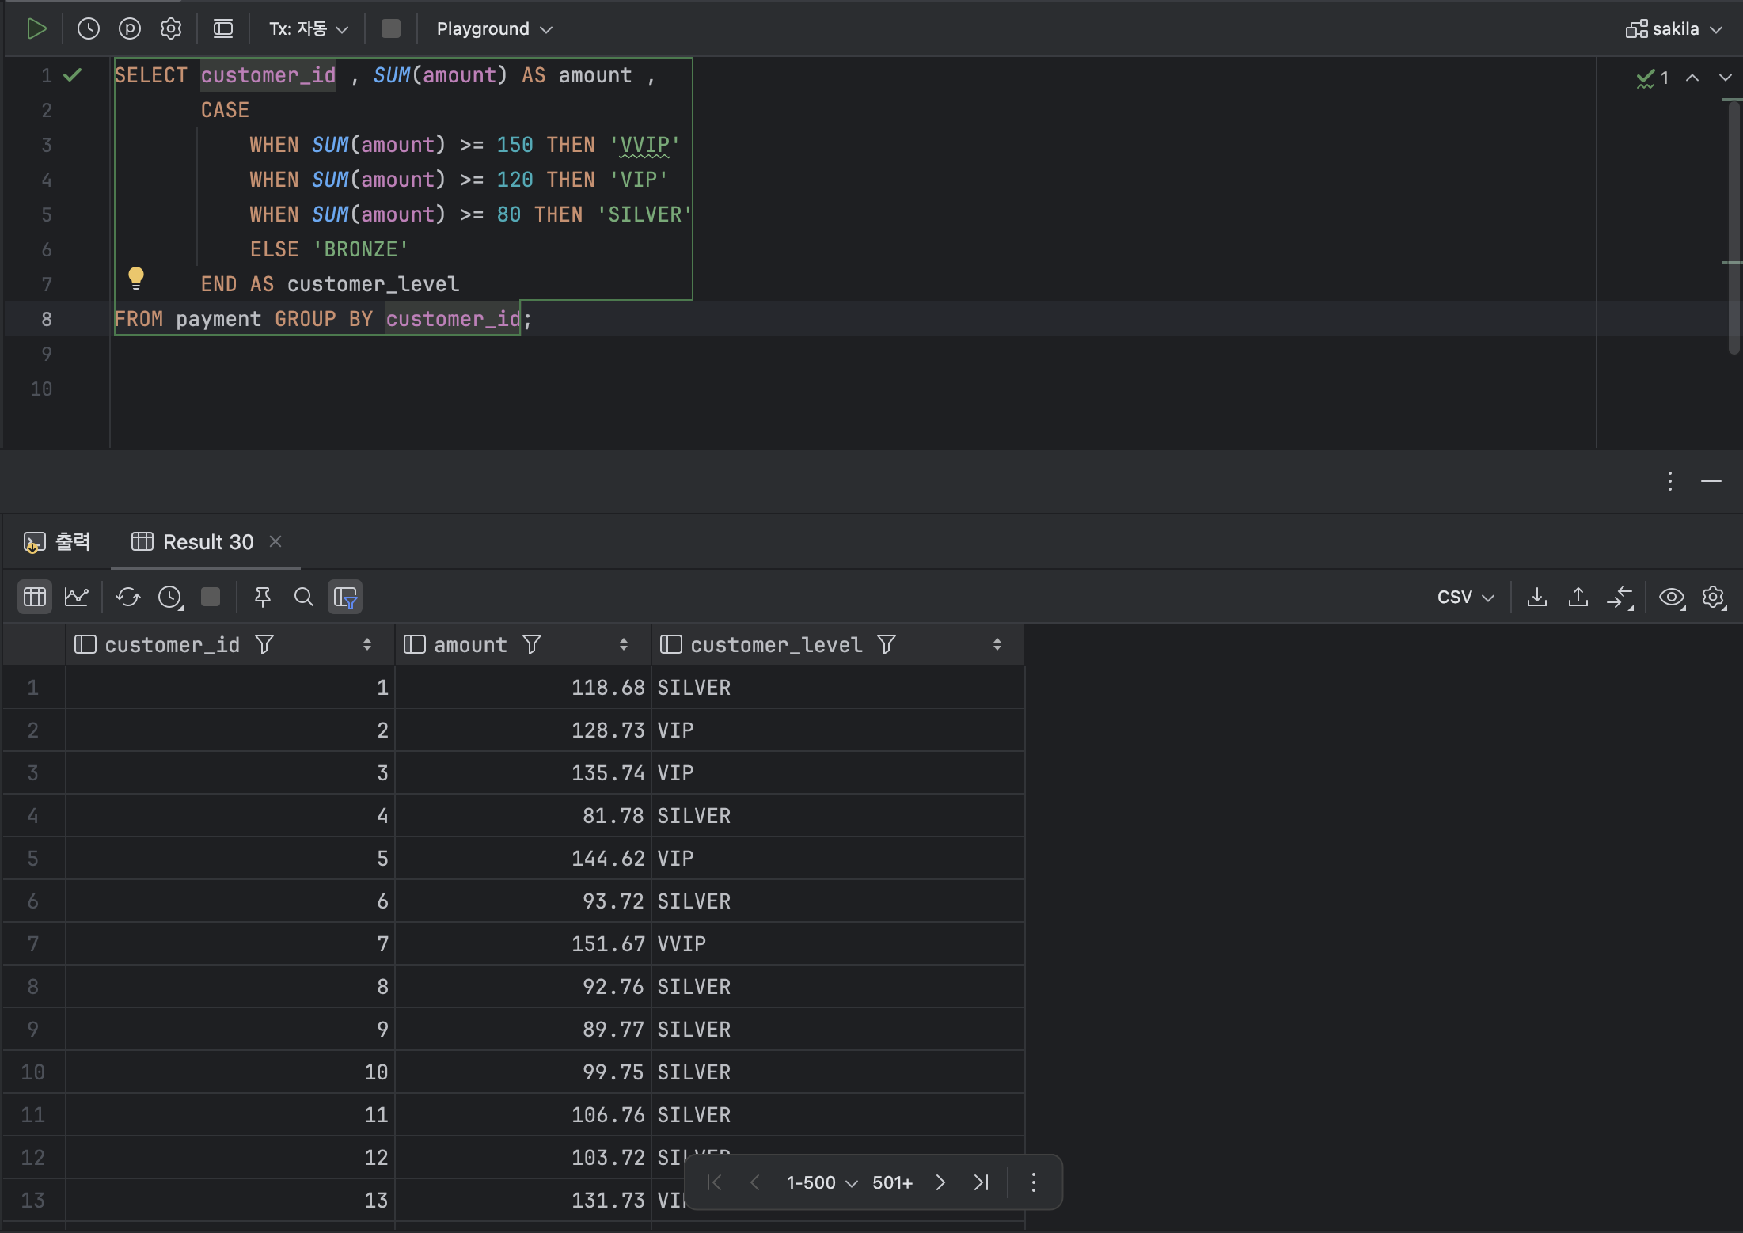The image size is (1743, 1233).
Task: Select cell with amount 81.78
Action: click(x=523, y=815)
